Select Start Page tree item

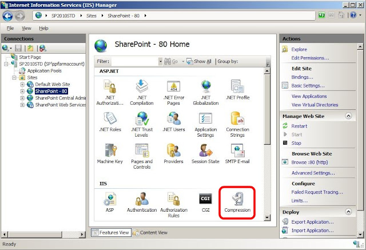(x=30, y=57)
